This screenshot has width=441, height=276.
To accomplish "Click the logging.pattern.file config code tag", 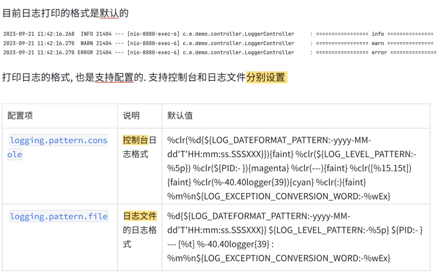I will 59,217.
